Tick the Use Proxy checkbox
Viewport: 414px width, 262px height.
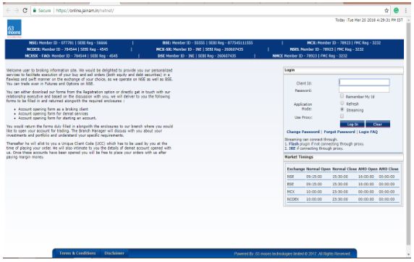click(342, 117)
